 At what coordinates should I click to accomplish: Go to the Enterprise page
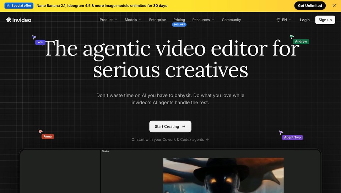[157, 20]
